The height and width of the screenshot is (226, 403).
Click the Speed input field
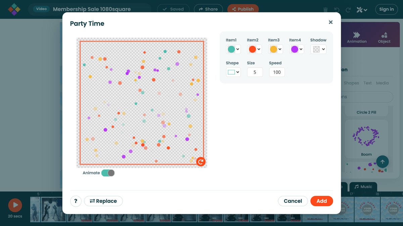[x=277, y=72]
